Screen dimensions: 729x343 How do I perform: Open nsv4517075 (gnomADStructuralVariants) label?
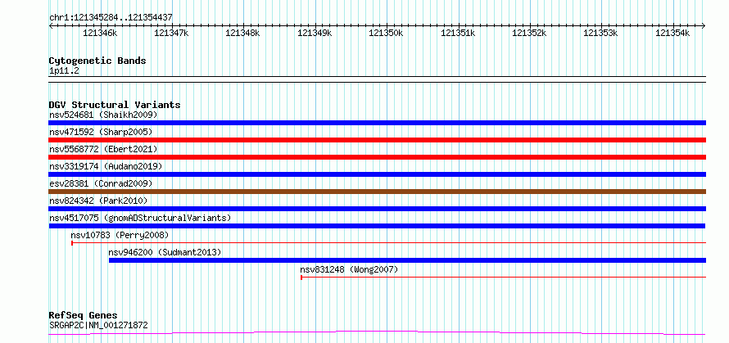(x=140, y=218)
